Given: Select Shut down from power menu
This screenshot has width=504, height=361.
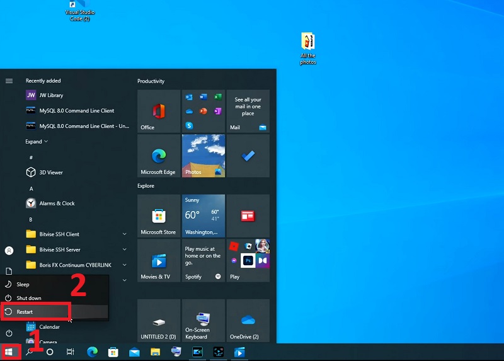Looking at the screenshot, I should tap(55, 298).
